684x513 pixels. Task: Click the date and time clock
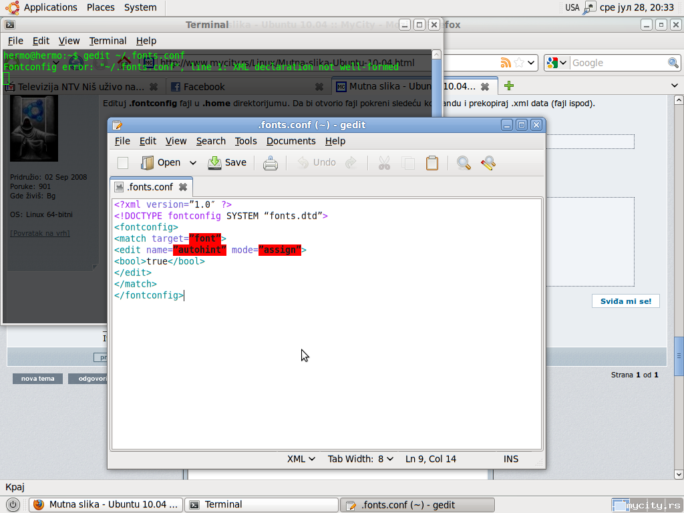[637, 7]
